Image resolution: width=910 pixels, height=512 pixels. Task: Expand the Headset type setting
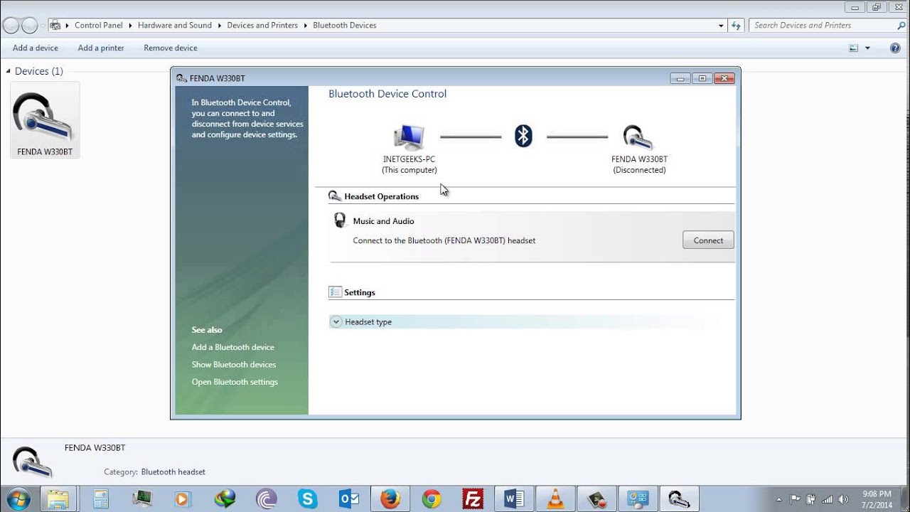pos(336,322)
